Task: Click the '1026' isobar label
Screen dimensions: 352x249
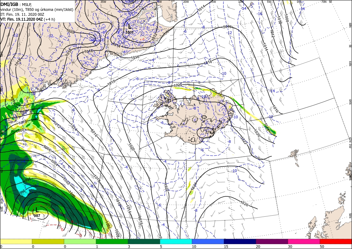Action: [x=244, y=203]
